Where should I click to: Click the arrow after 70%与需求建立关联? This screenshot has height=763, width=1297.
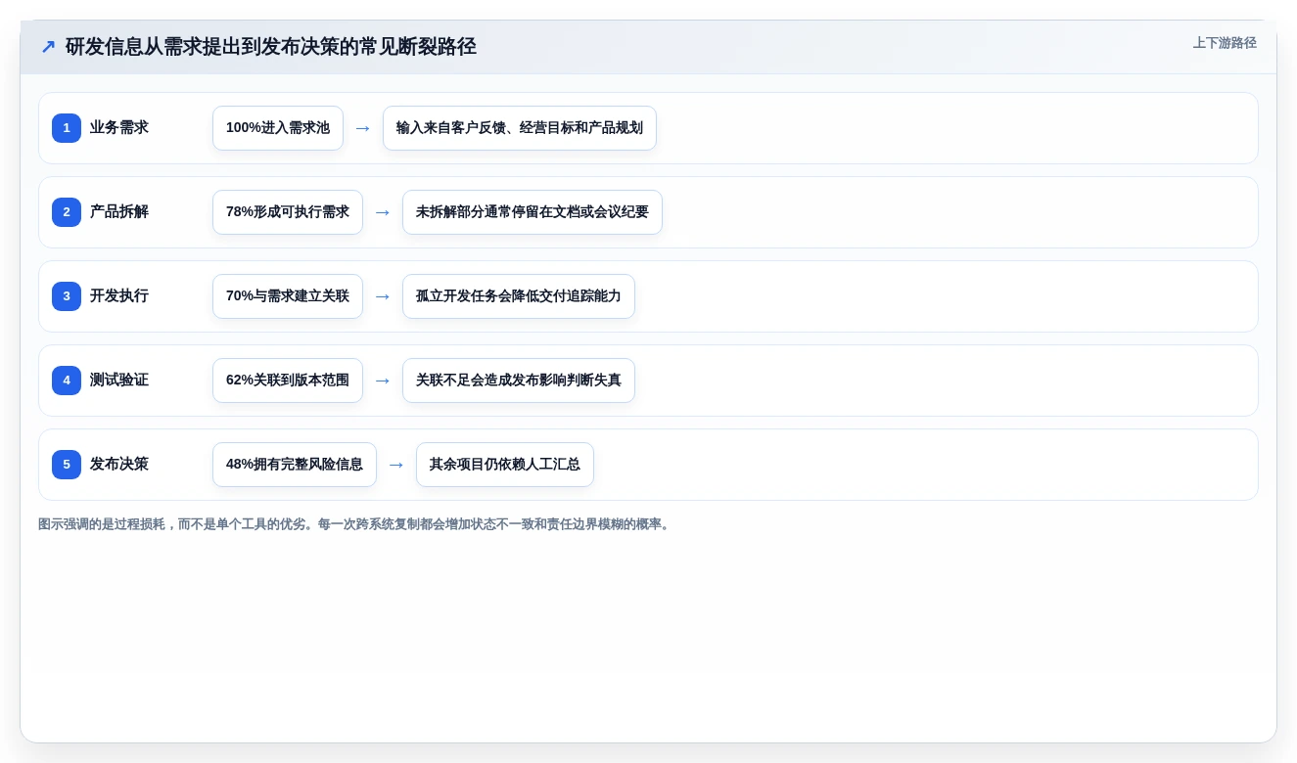(383, 296)
